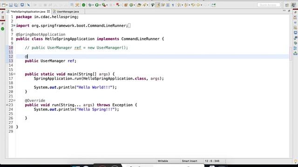Toggle Block Selection Mode icon
Image resolution: width=298 pixels, height=167 pixels.
pyautogui.click(x=168, y=5)
